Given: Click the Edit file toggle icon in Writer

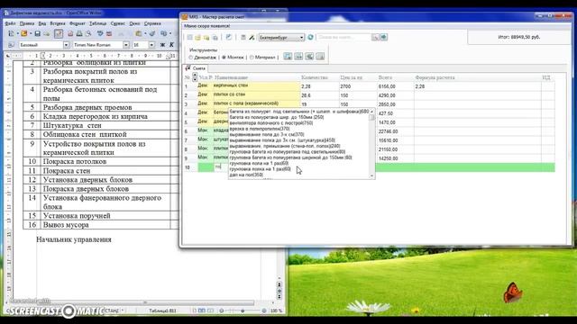Looking at the screenshot, I should [x=59, y=34].
